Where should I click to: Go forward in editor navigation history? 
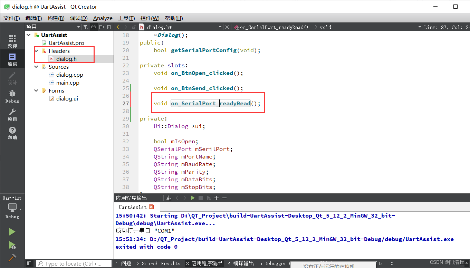125,27
